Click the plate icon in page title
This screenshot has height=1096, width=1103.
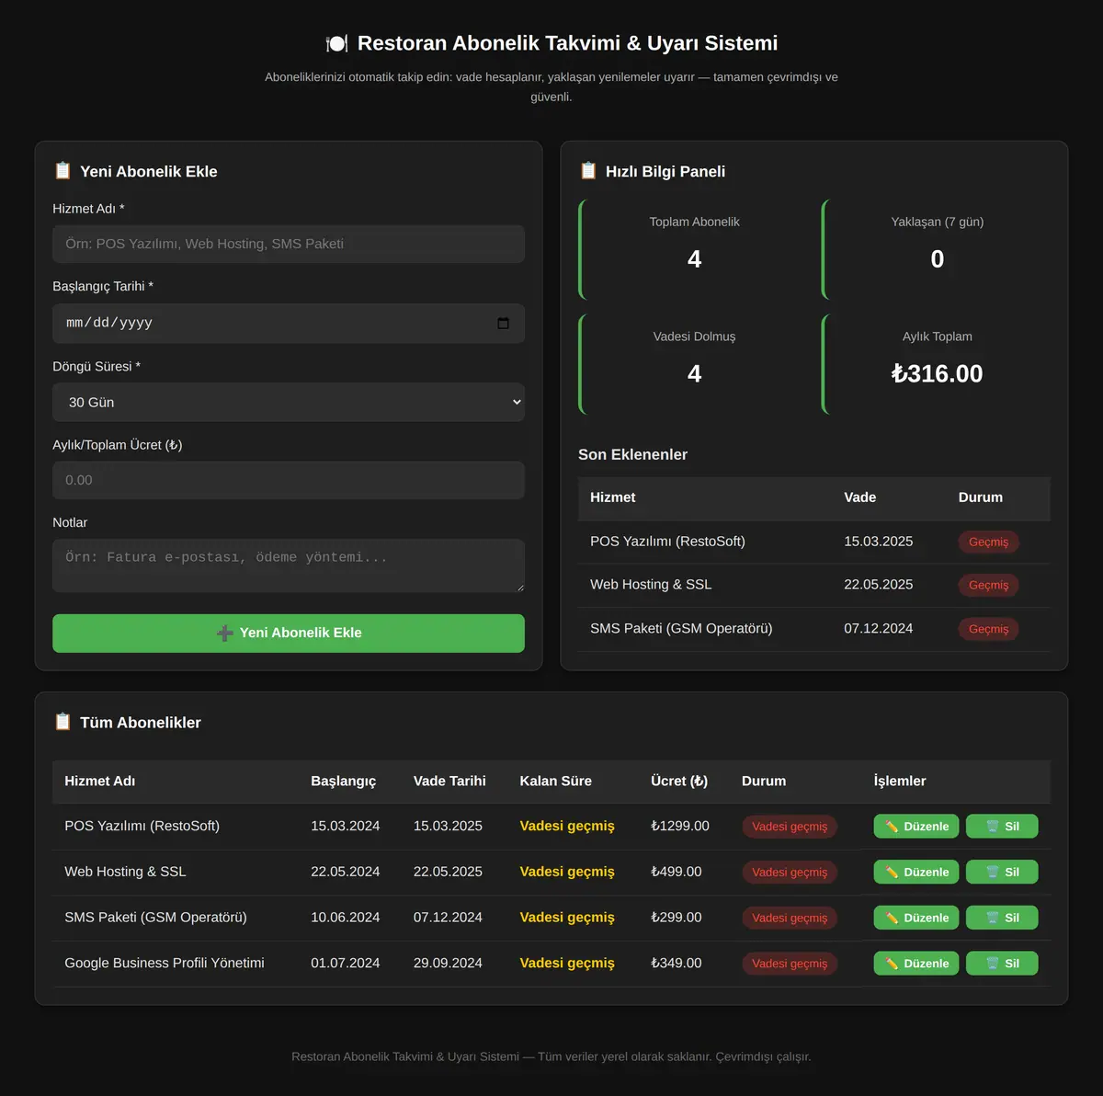click(336, 43)
